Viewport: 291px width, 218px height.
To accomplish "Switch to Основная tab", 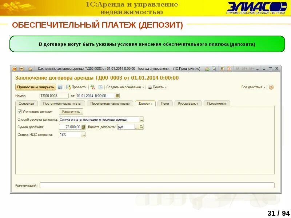I will (26, 104).
